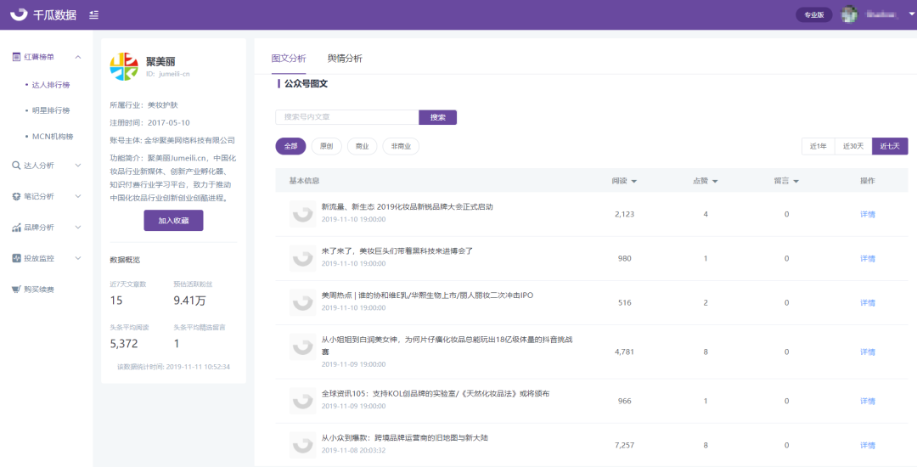Viewport: 917px width, 467px height.
Task: Expand the 笔记分析 menu chevron
Action: click(78, 196)
